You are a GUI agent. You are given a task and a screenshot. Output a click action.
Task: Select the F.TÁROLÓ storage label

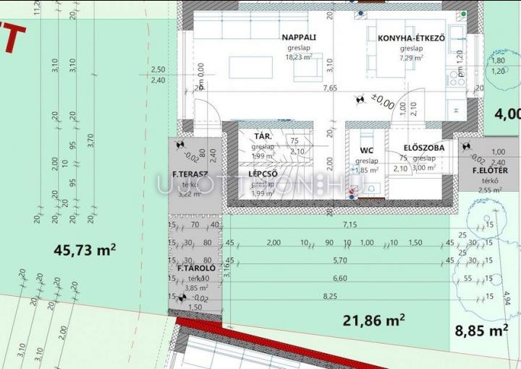[196, 268]
